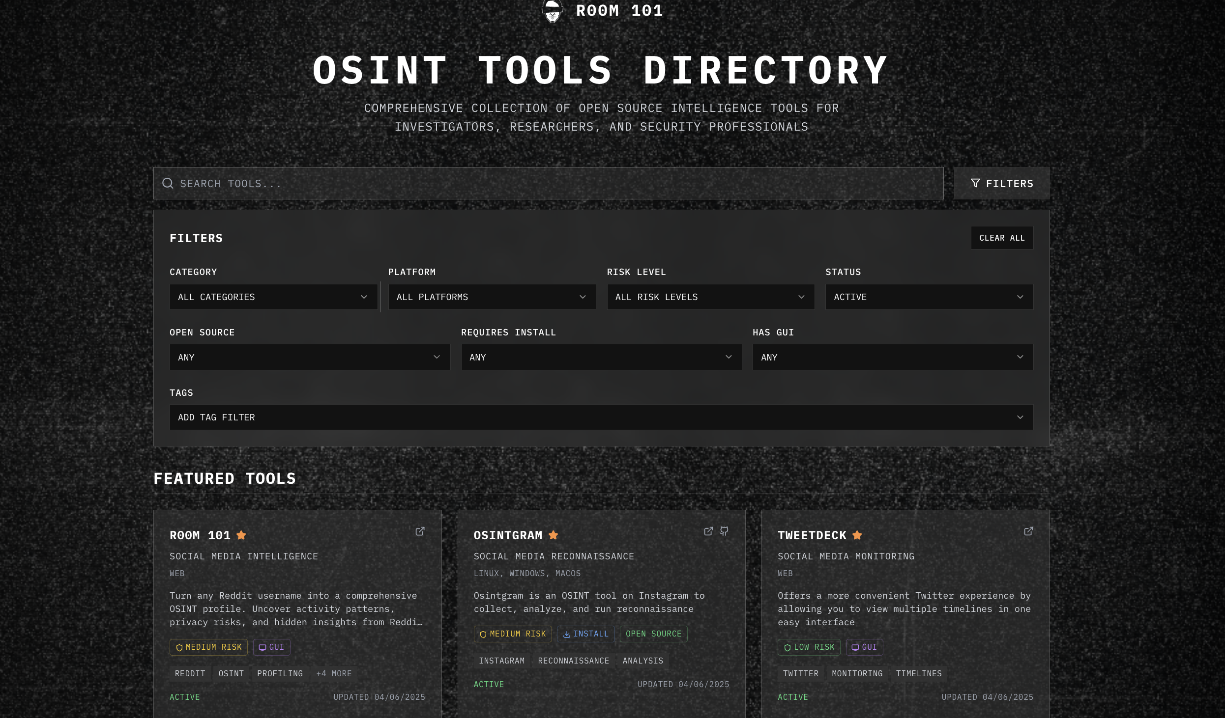Click the Profiling tag
The image size is (1225, 718).
[280, 674]
